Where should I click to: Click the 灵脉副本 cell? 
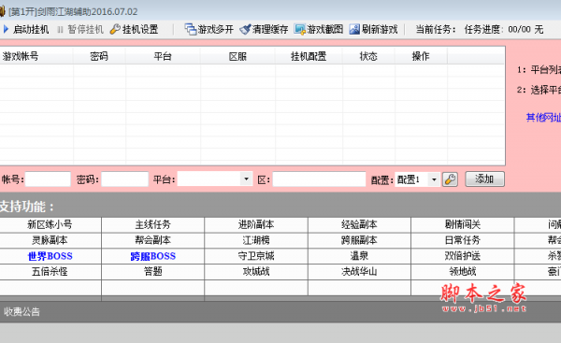[x=50, y=240]
